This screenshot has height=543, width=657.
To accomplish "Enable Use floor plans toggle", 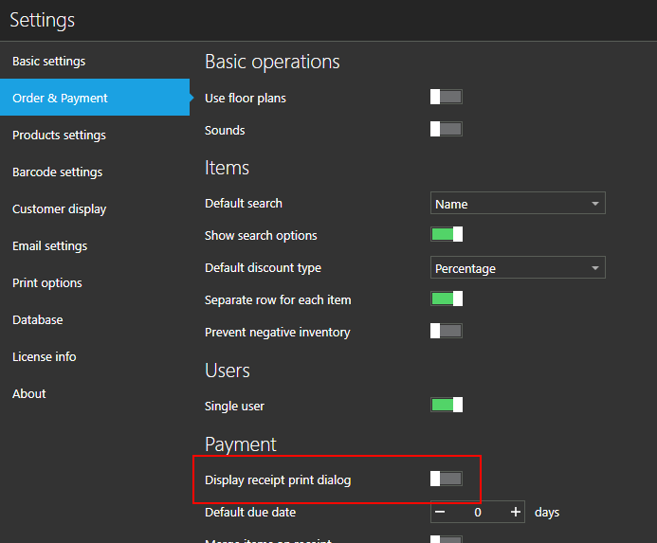I will (447, 97).
